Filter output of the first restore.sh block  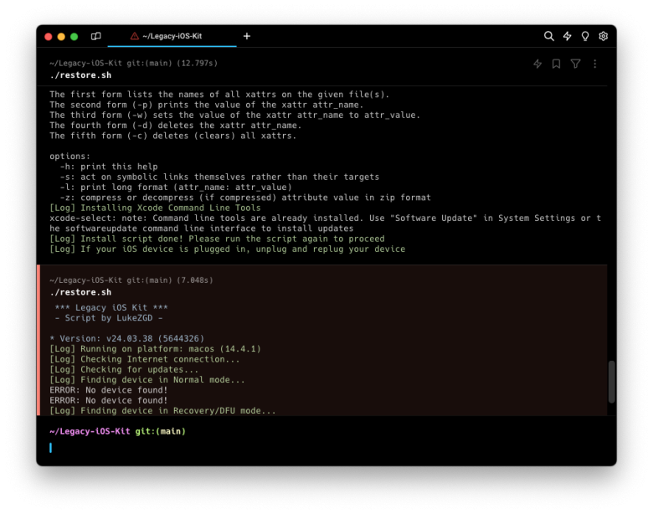(575, 64)
